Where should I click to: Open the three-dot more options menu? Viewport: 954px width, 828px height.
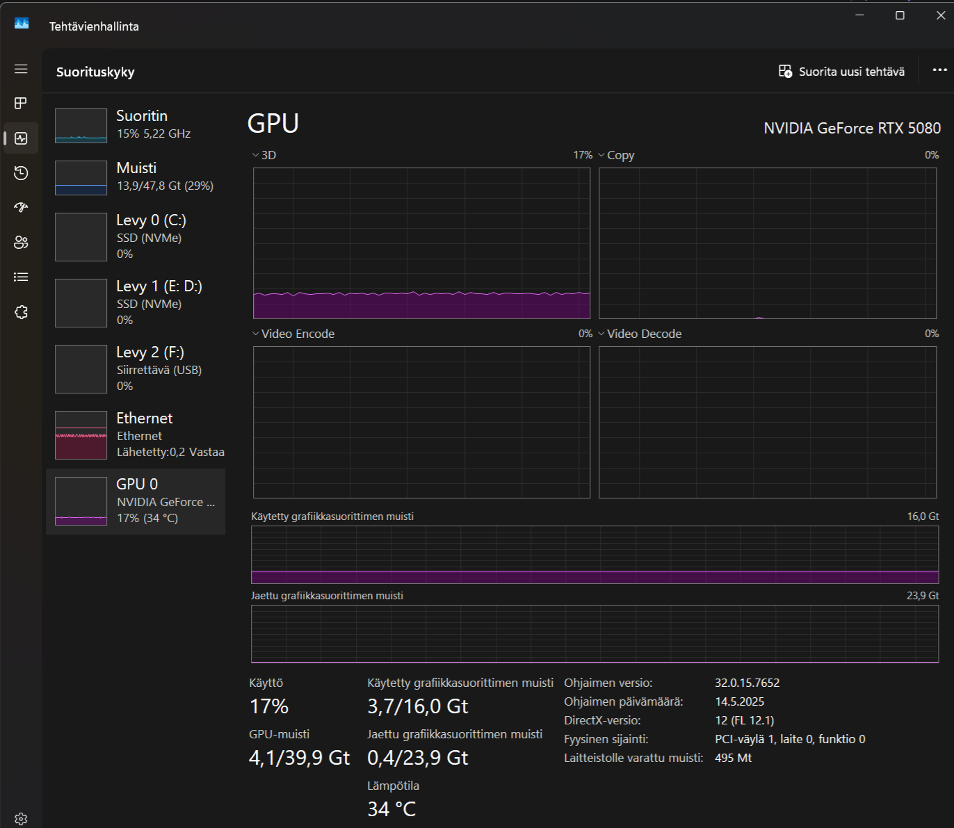click(939, 70)
